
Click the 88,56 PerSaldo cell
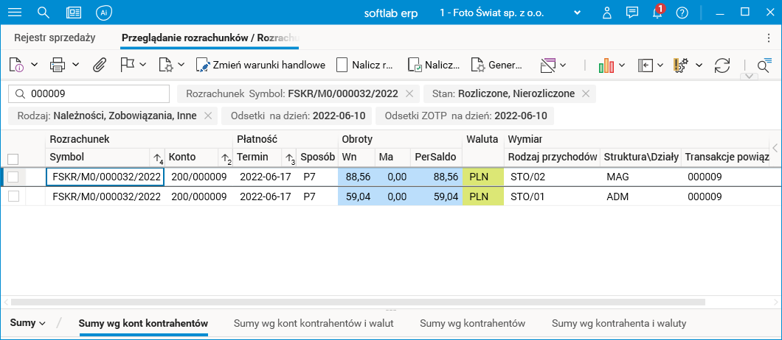pyautogui.click(x=437, y=177)
